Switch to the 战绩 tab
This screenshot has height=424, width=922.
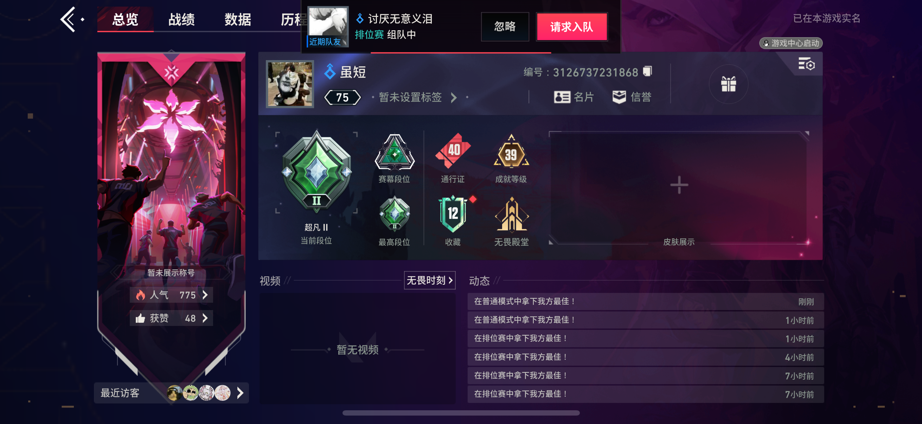point(181,19)
